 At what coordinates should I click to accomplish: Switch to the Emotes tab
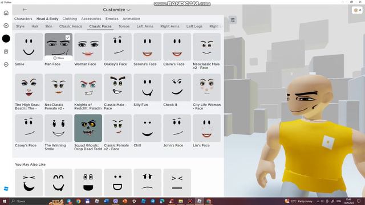112,19
